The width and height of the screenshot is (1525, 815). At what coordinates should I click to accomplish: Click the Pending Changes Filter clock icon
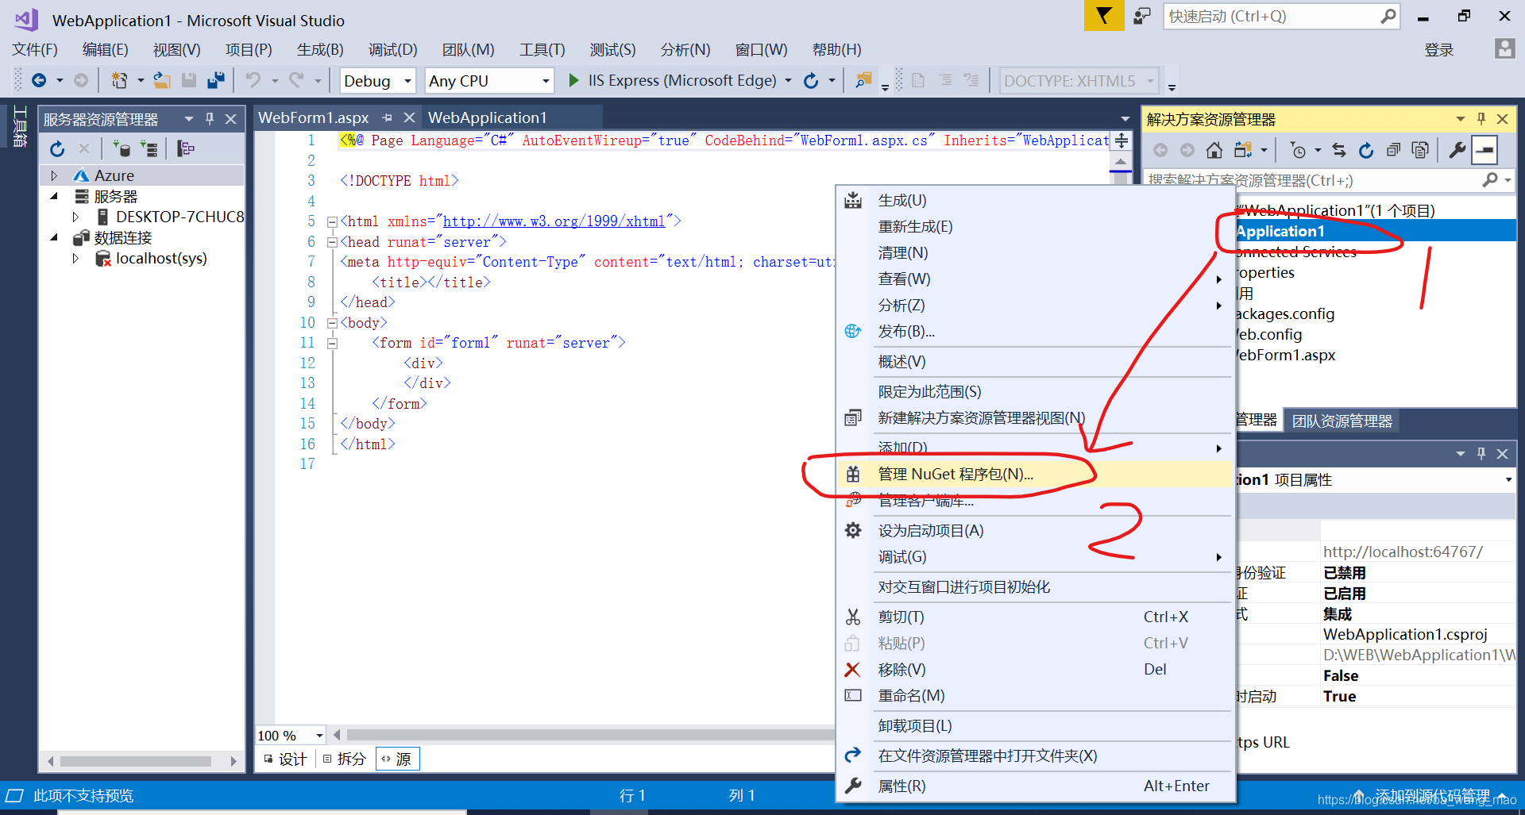pyautogui.click(x=1298, y=150)
